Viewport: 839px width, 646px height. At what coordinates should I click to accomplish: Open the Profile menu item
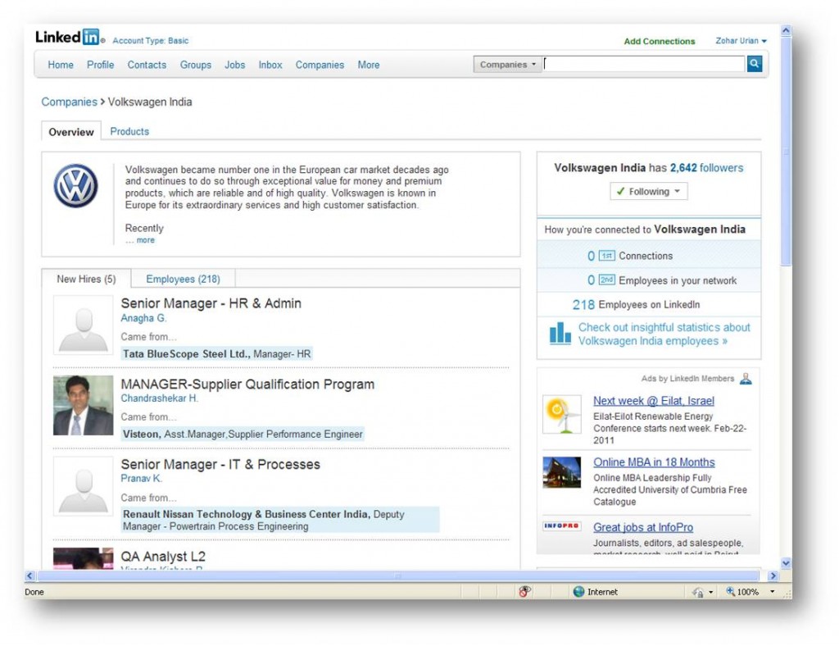tap(100, 65)
